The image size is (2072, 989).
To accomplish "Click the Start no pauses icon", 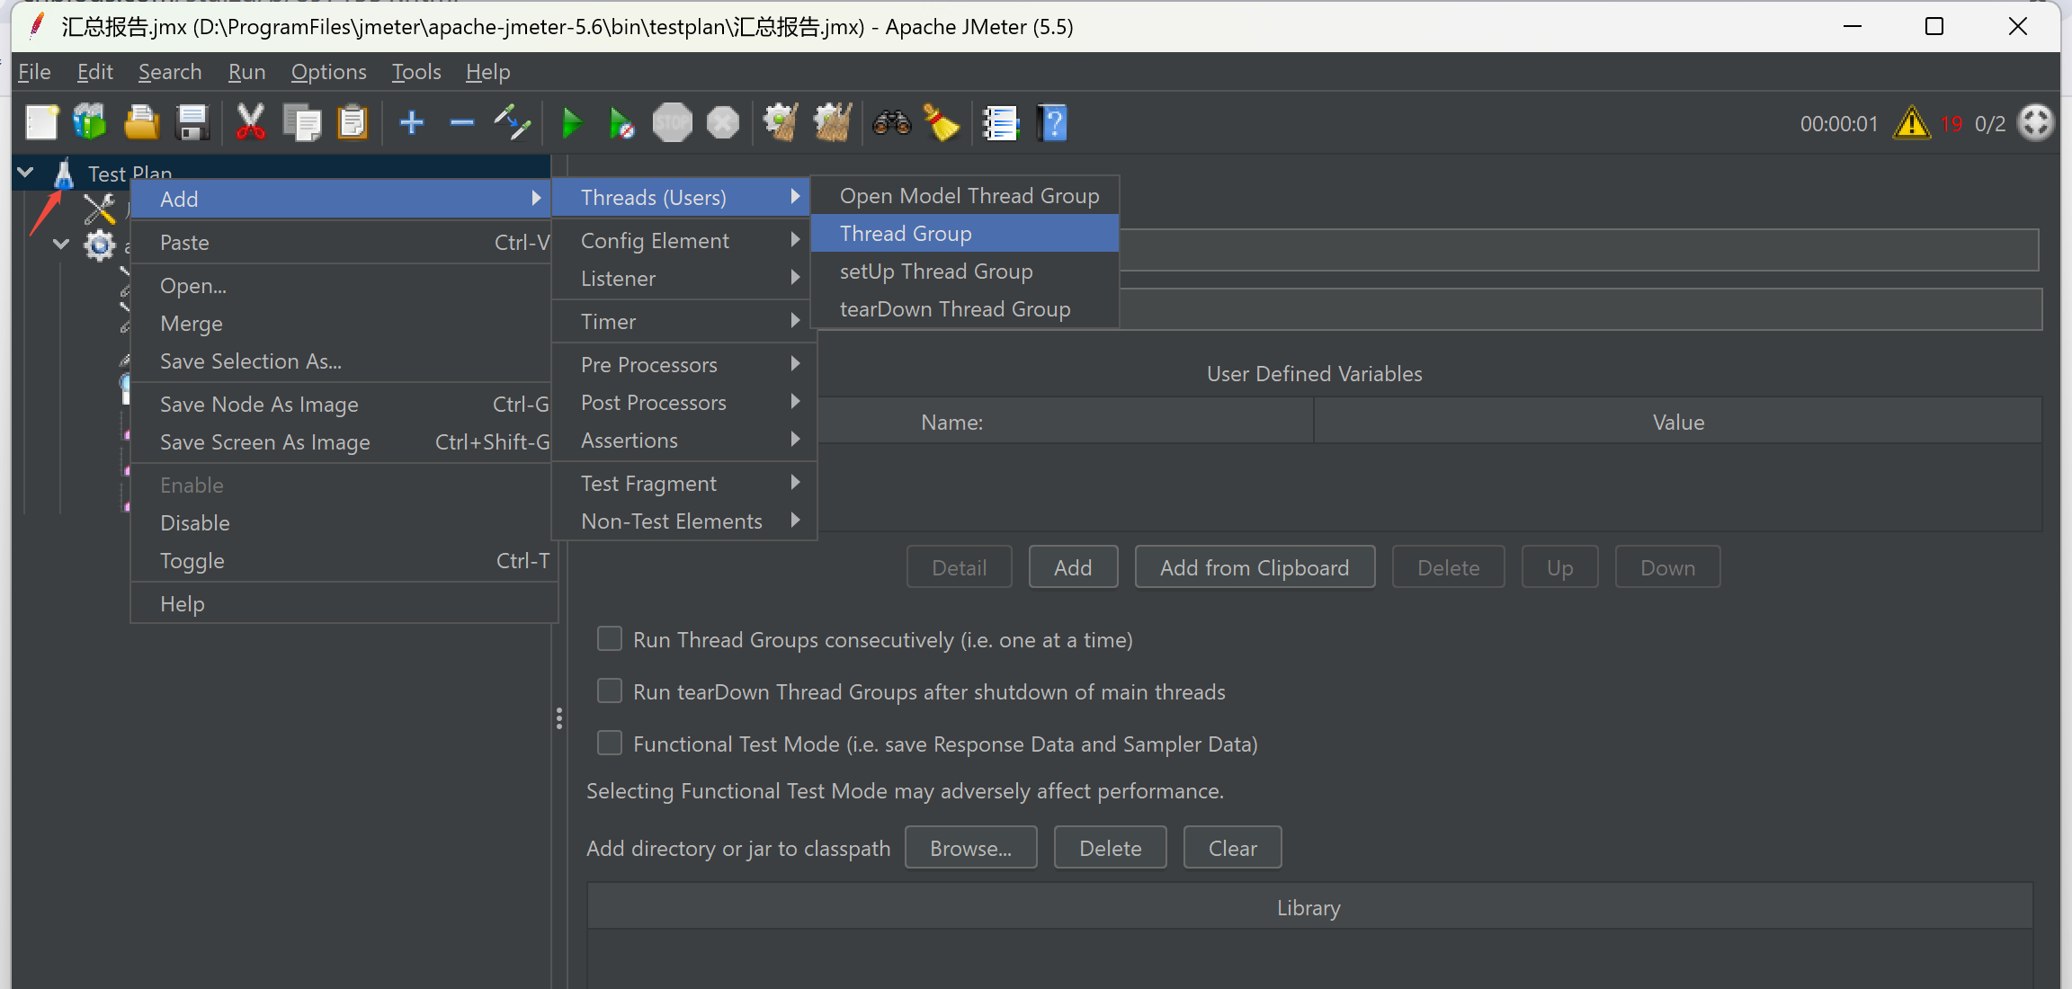I will click(621, 123).
